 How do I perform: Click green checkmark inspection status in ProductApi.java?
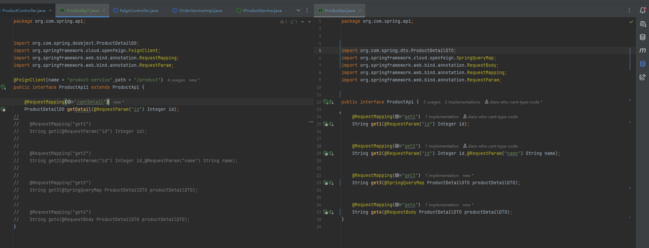(631, 22)
